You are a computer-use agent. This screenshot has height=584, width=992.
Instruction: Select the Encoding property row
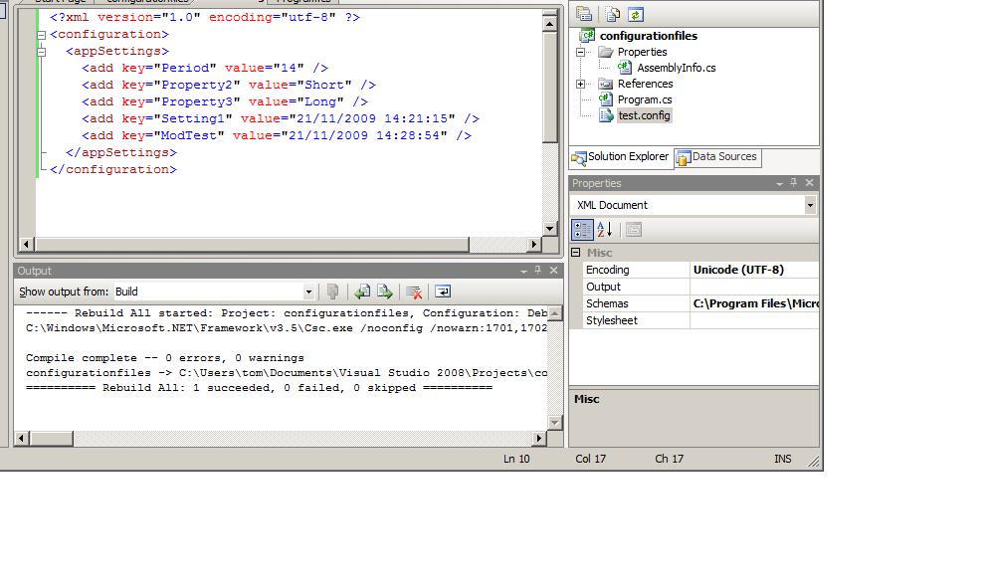point(701,270)
